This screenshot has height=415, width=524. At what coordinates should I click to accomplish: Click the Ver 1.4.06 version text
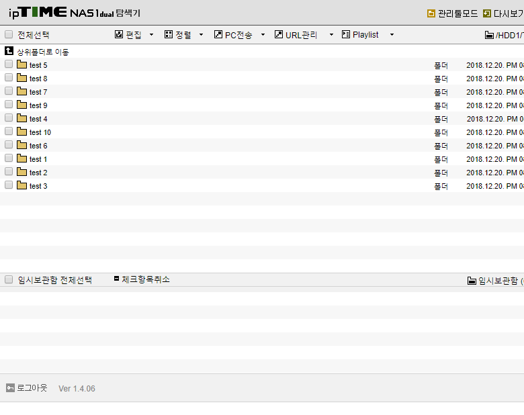[x=77, y=389]
